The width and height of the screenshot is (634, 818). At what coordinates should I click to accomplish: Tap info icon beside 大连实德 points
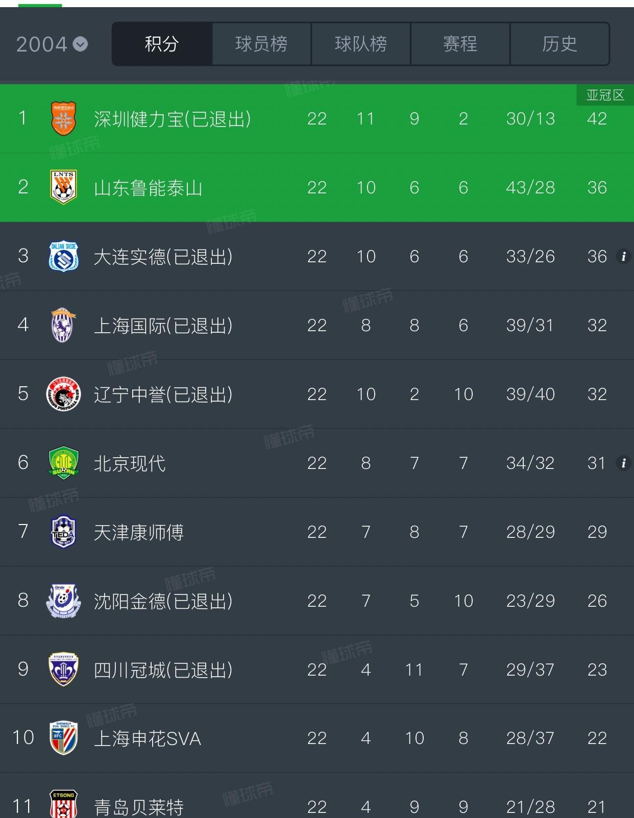coord(623,256)
